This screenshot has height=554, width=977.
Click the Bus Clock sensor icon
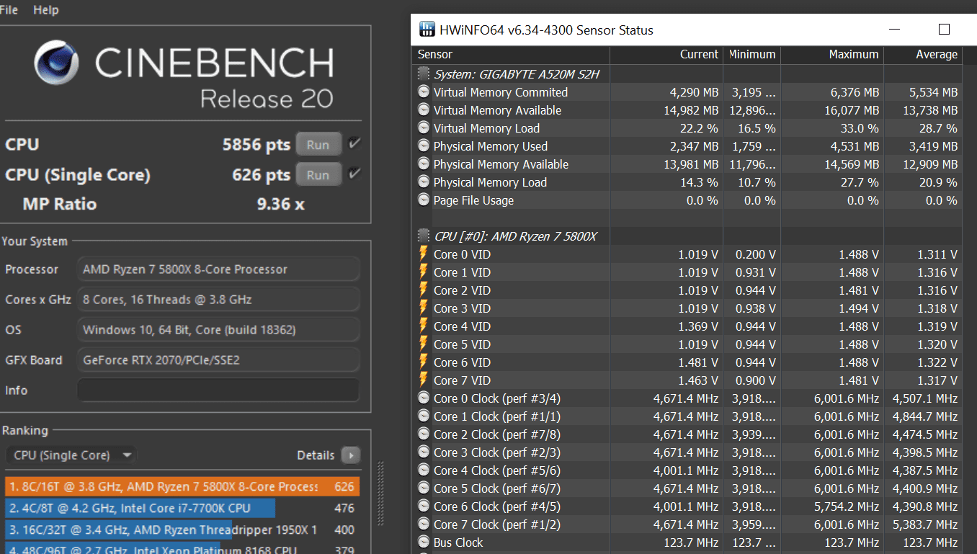(424, 542)
